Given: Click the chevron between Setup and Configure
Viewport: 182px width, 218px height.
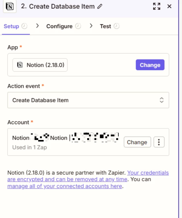Looking at the screenshot, I should 37,26.
